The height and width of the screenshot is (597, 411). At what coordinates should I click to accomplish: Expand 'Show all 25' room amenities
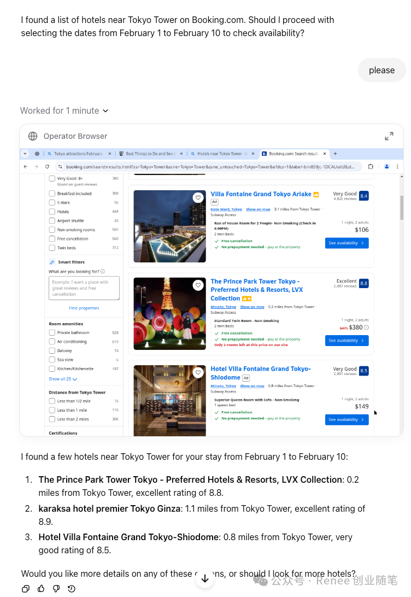pyautogui.click(x=63, y=379)
